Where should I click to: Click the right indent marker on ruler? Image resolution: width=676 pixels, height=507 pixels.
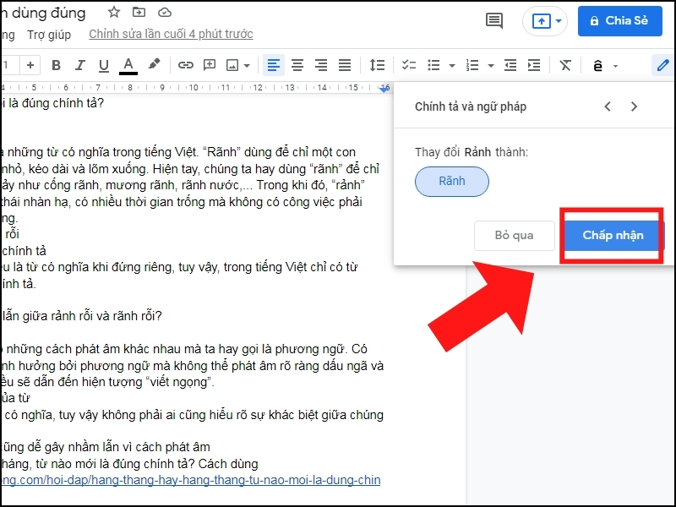click(384, 89)
